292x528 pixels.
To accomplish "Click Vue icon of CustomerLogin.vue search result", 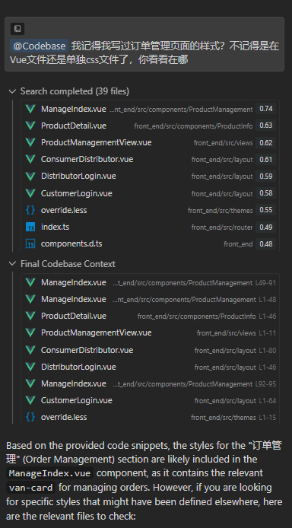I will [x=30, y=193].
